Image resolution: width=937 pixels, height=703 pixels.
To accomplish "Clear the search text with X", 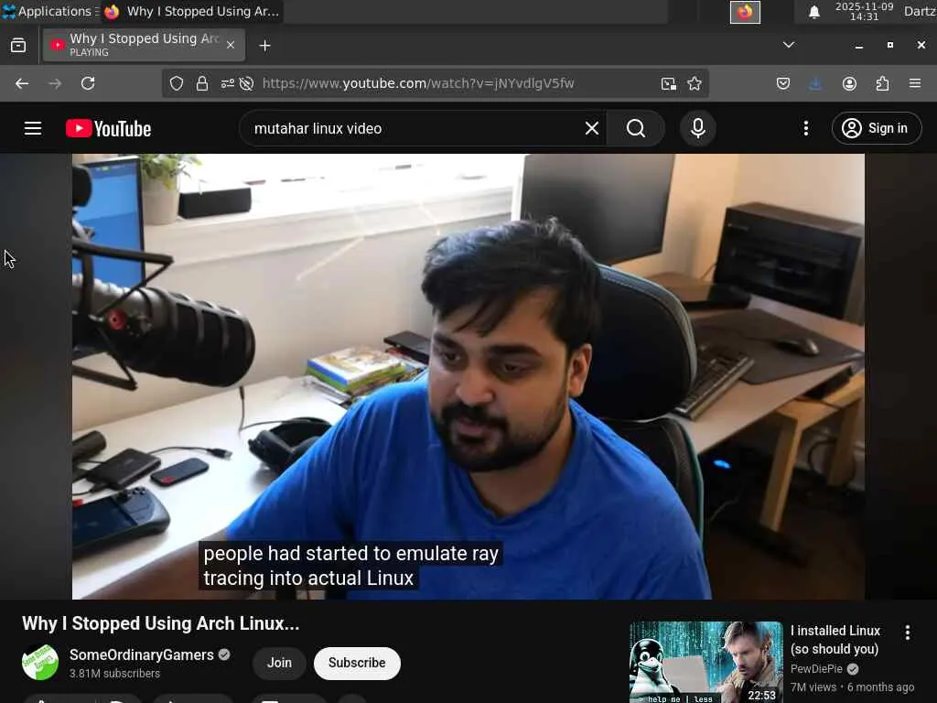I will [x=592, y=128].
